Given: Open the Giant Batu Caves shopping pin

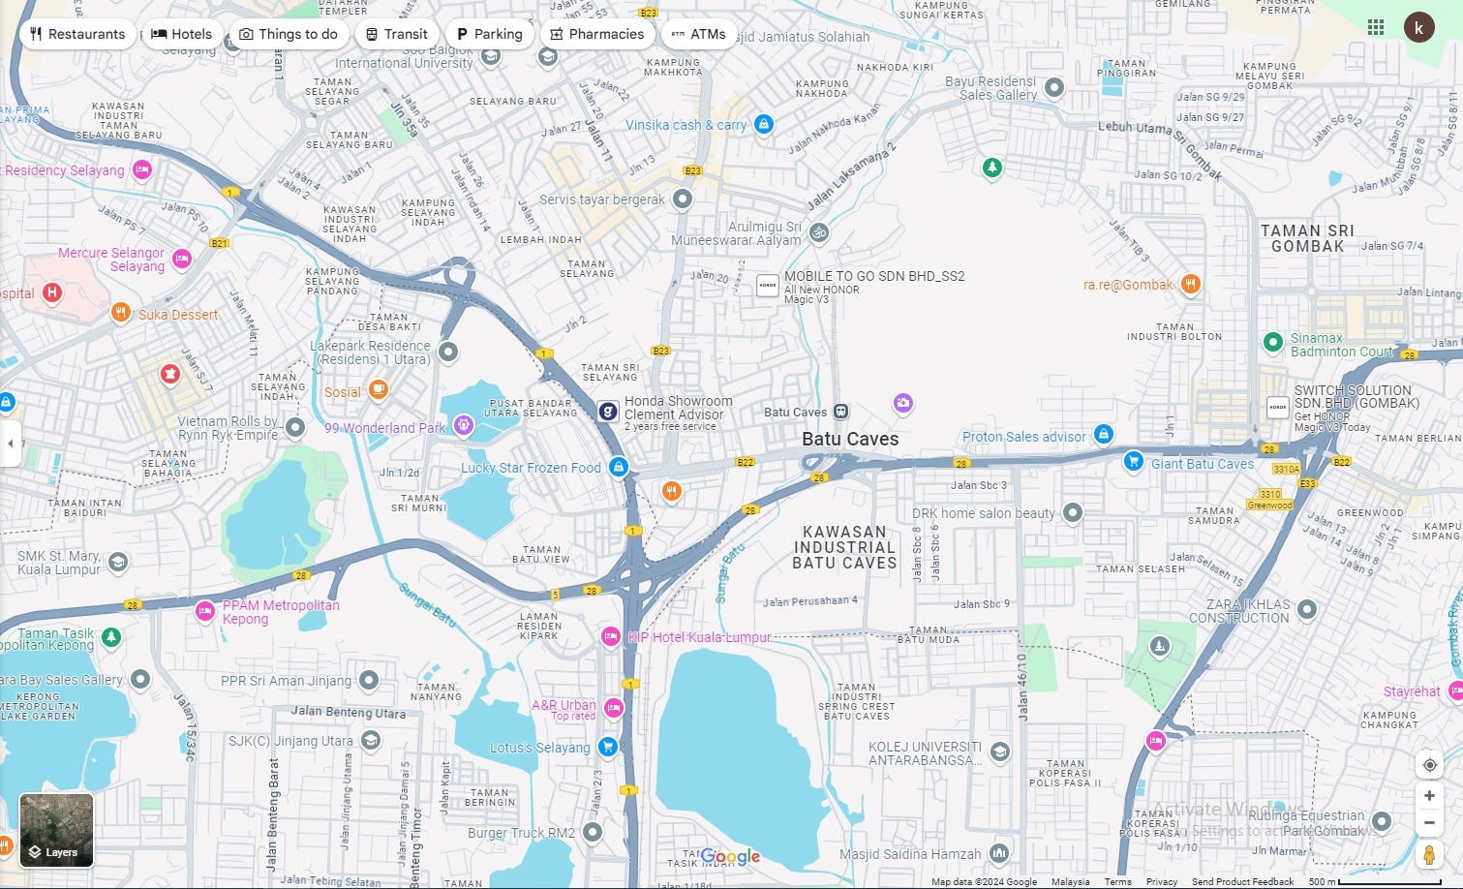Looking at the screenshot, I should coord(1134,461).
